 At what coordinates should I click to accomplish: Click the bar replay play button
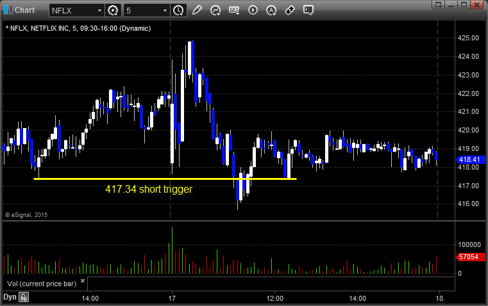(x=253, y=10)
